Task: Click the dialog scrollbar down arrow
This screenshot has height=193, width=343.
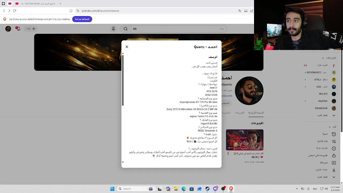Action: tap(123, 162)
